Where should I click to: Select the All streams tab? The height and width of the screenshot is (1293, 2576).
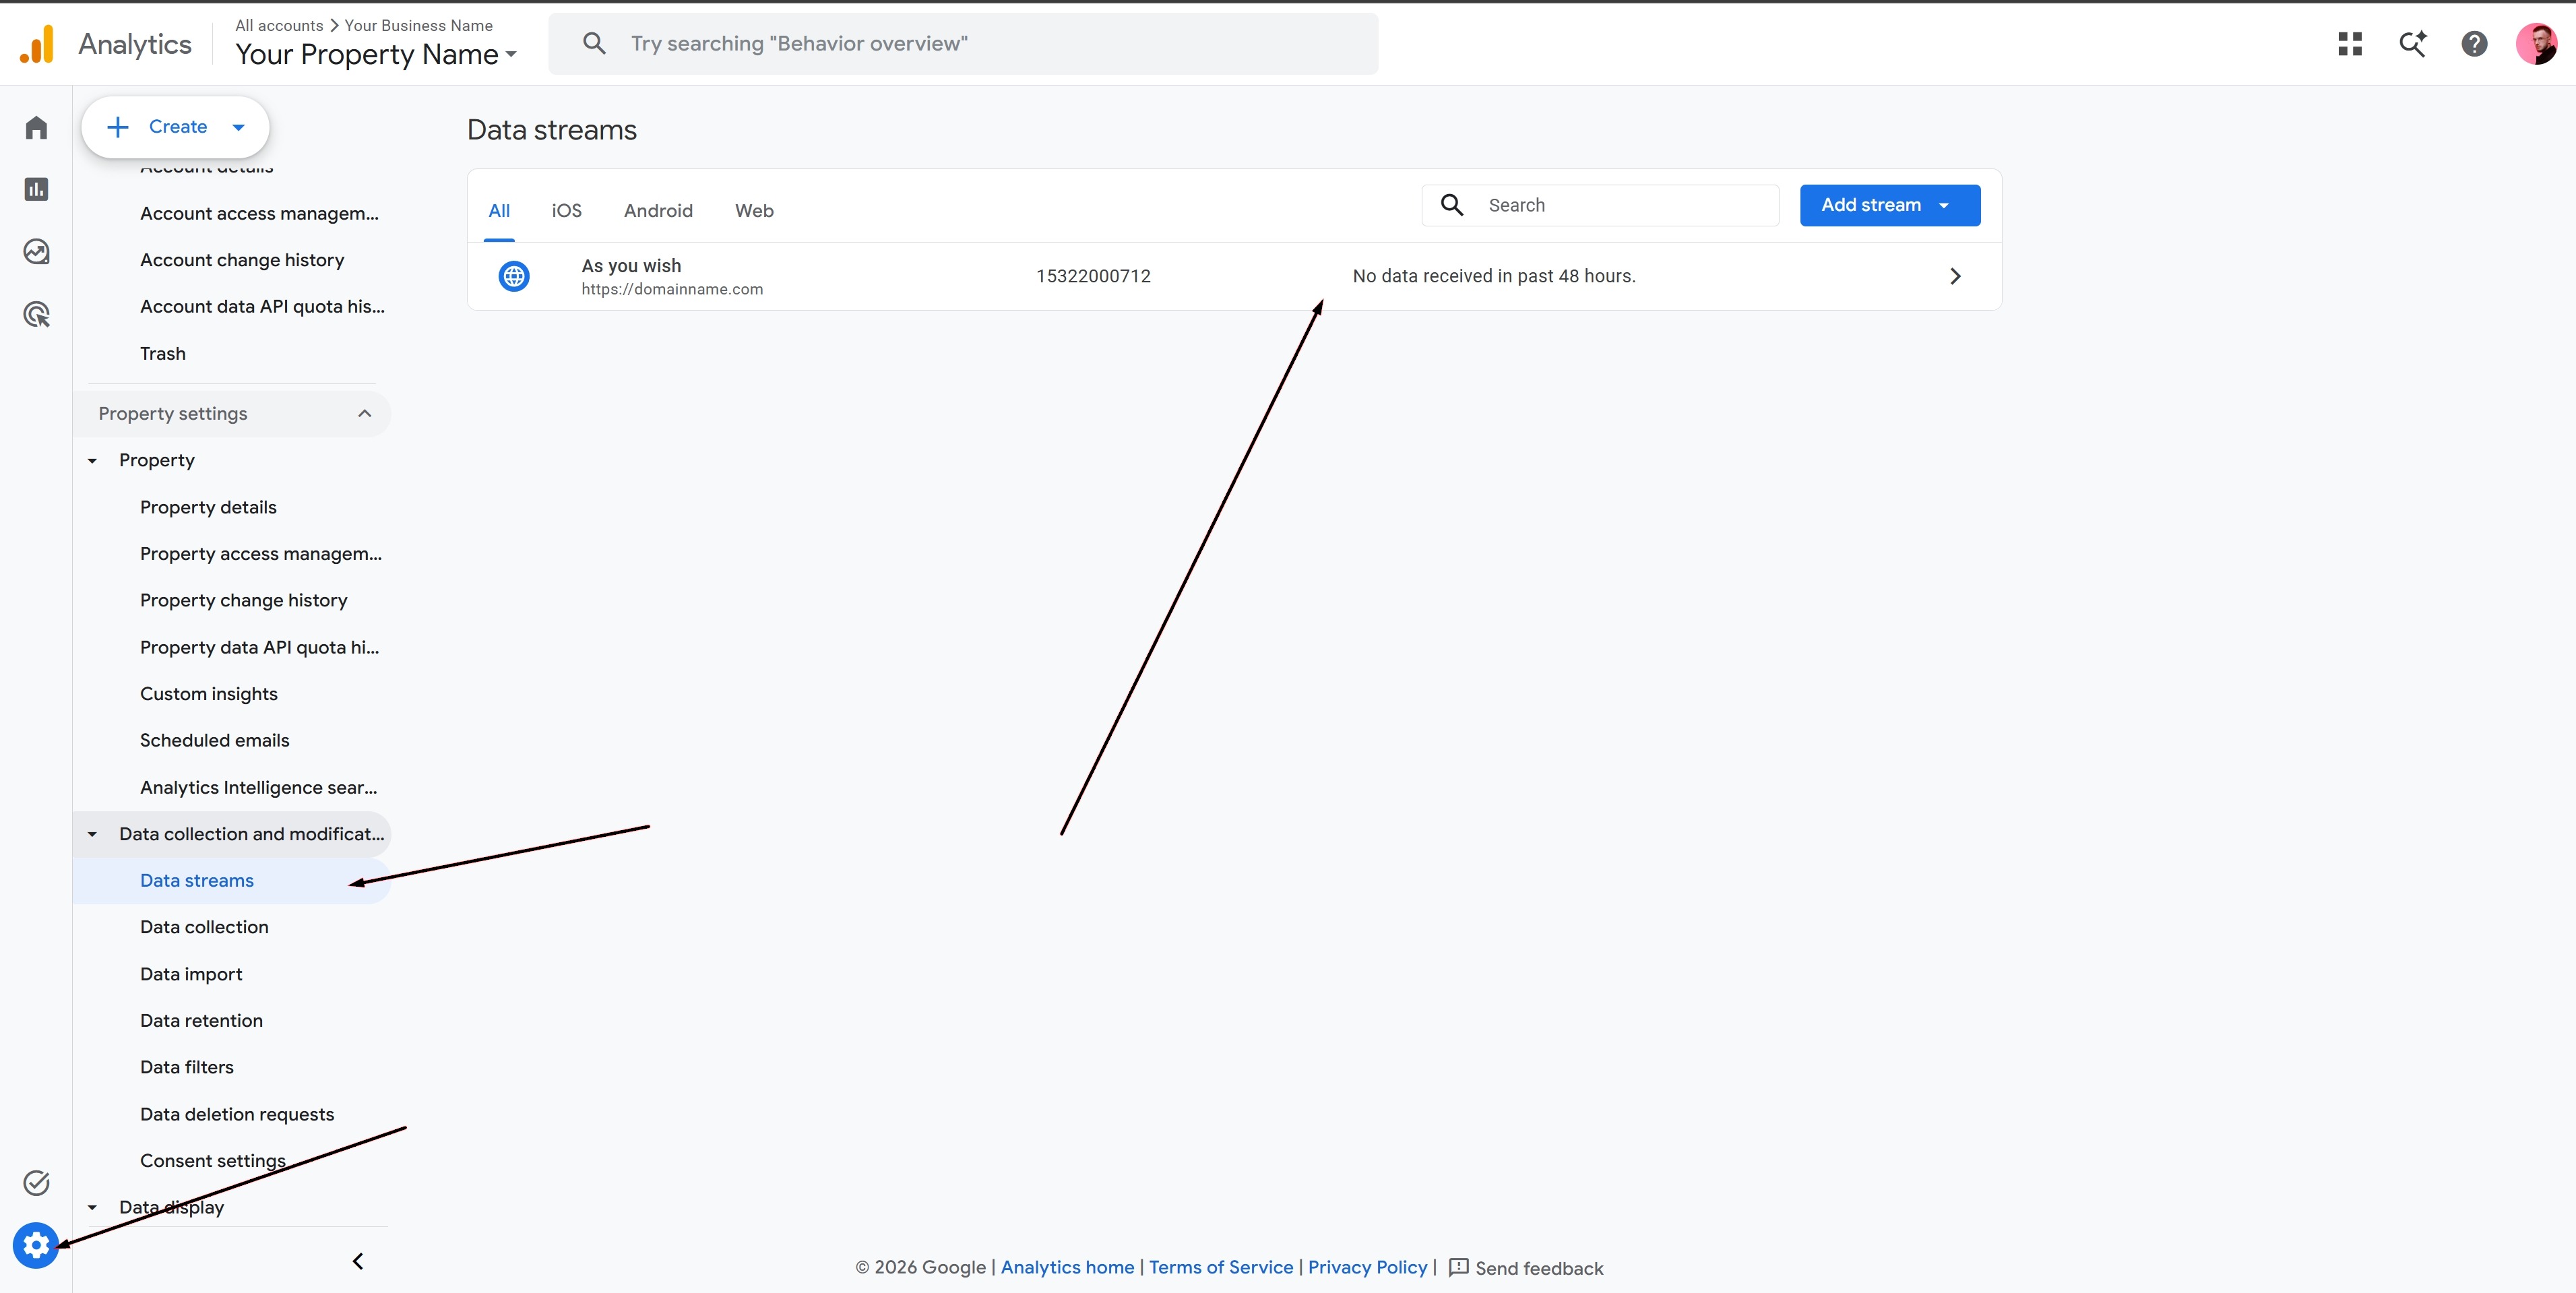click(499, 211)
